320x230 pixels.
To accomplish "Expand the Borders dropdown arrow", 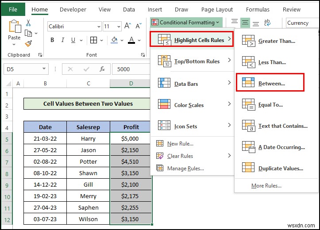I will pyautogui.click(x=102, y=40).
